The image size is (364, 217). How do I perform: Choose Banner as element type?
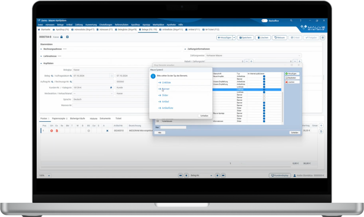click(x=166, y=89)
